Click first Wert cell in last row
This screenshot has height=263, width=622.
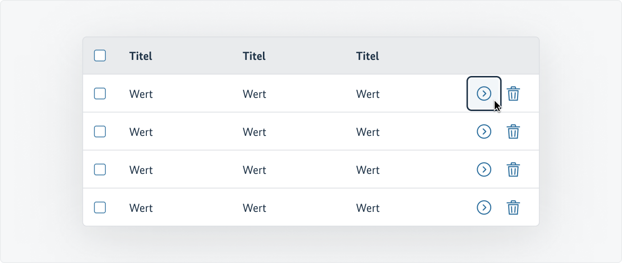(141, 208)
